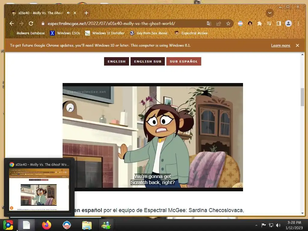View site security lock info

pyautogui.click(x=43, y=23)
